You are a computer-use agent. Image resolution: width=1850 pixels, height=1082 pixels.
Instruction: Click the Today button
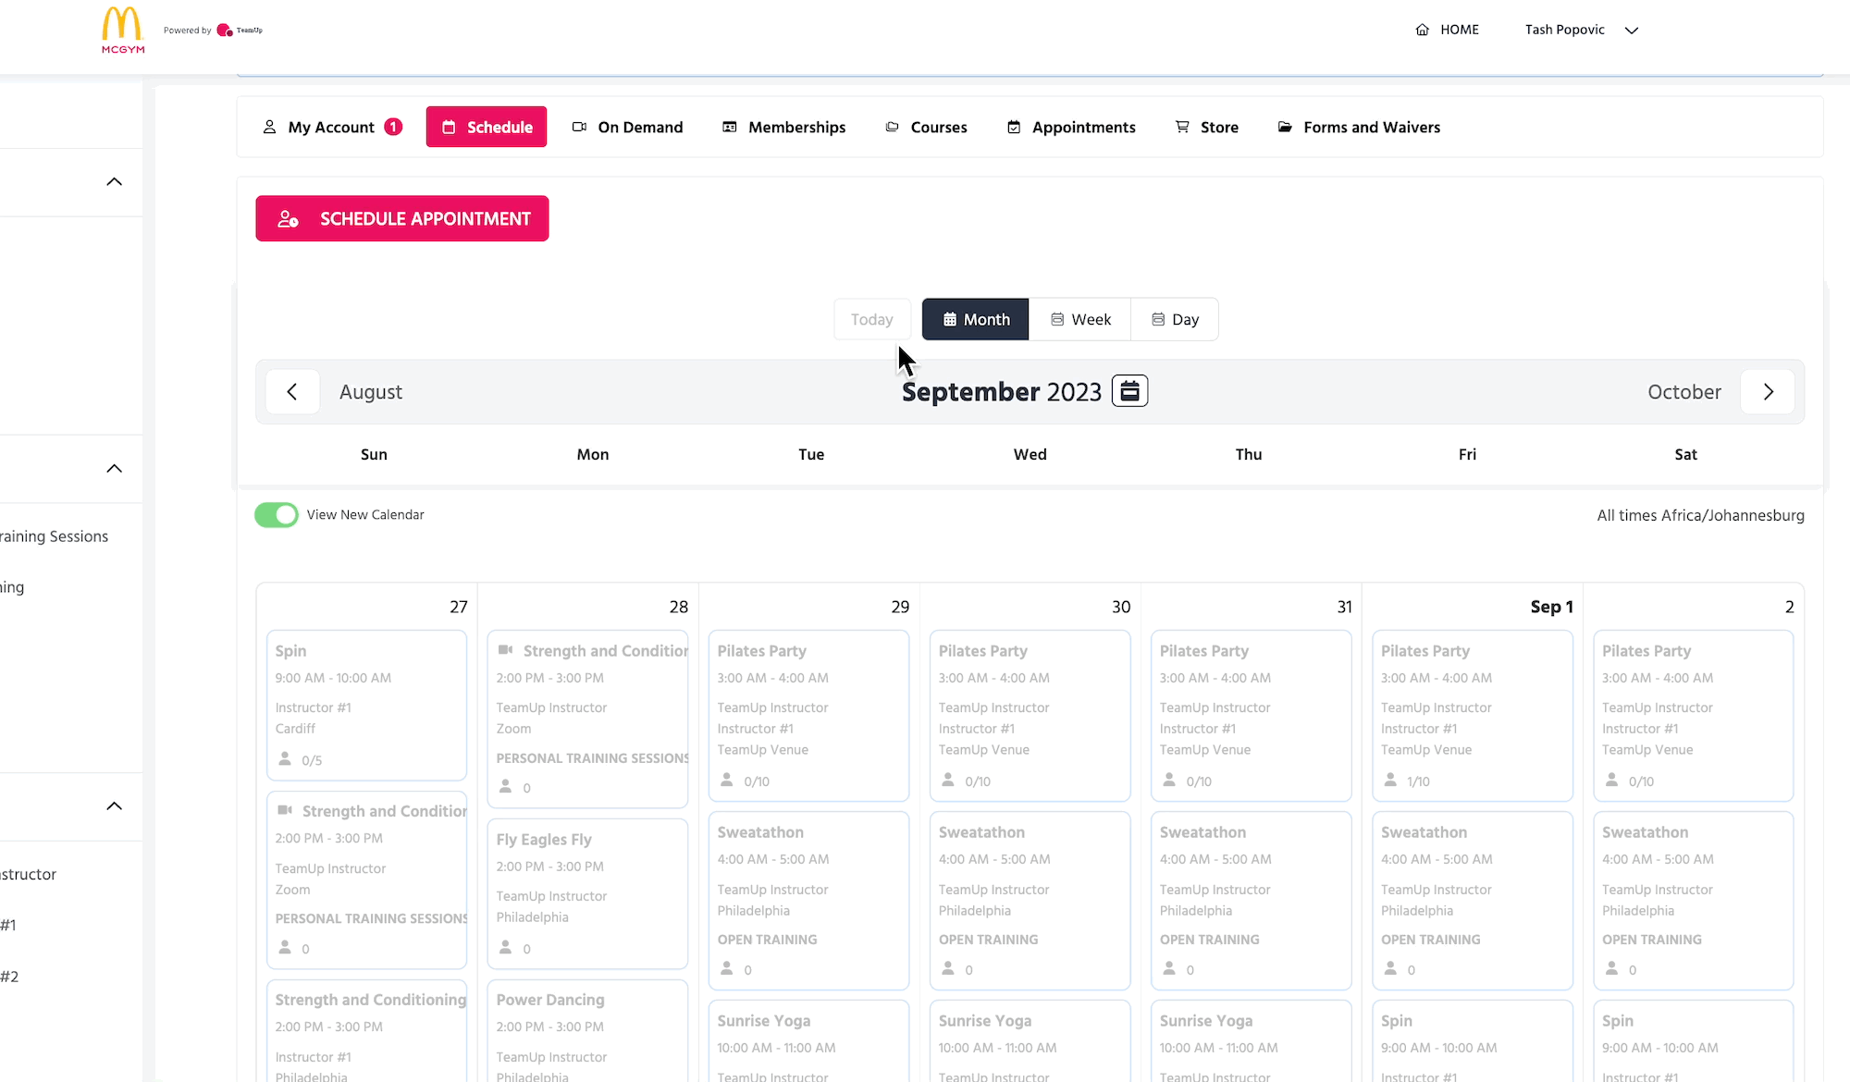tap(871, 319)
